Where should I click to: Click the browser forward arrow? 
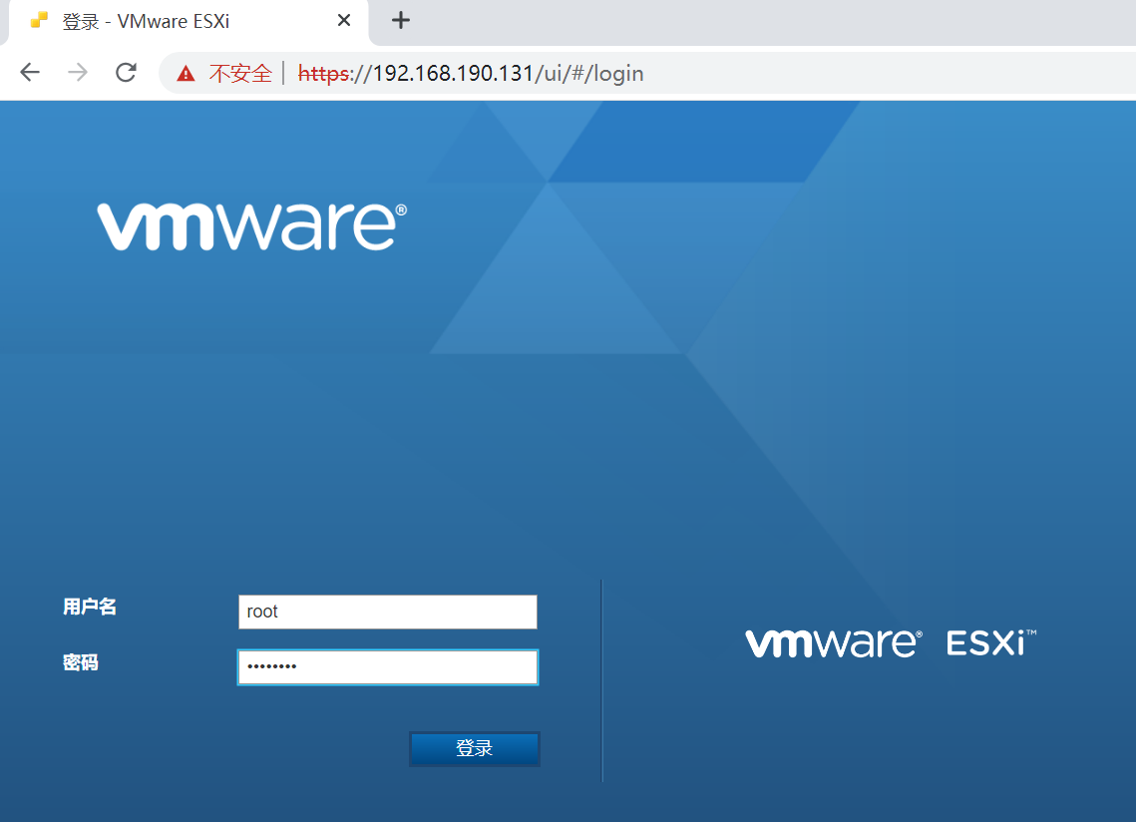pyautogui.click(x=78, y=73)
